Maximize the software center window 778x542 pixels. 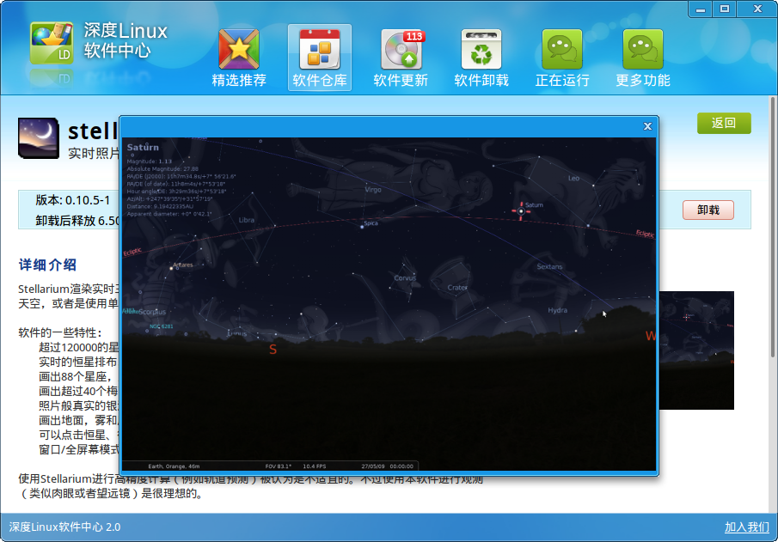click(725, 9)
